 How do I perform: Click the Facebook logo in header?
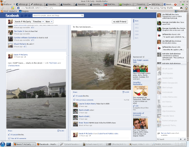click(x=12, y=16)
